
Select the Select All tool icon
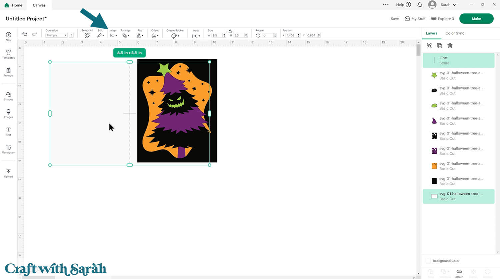click(87, 35)
